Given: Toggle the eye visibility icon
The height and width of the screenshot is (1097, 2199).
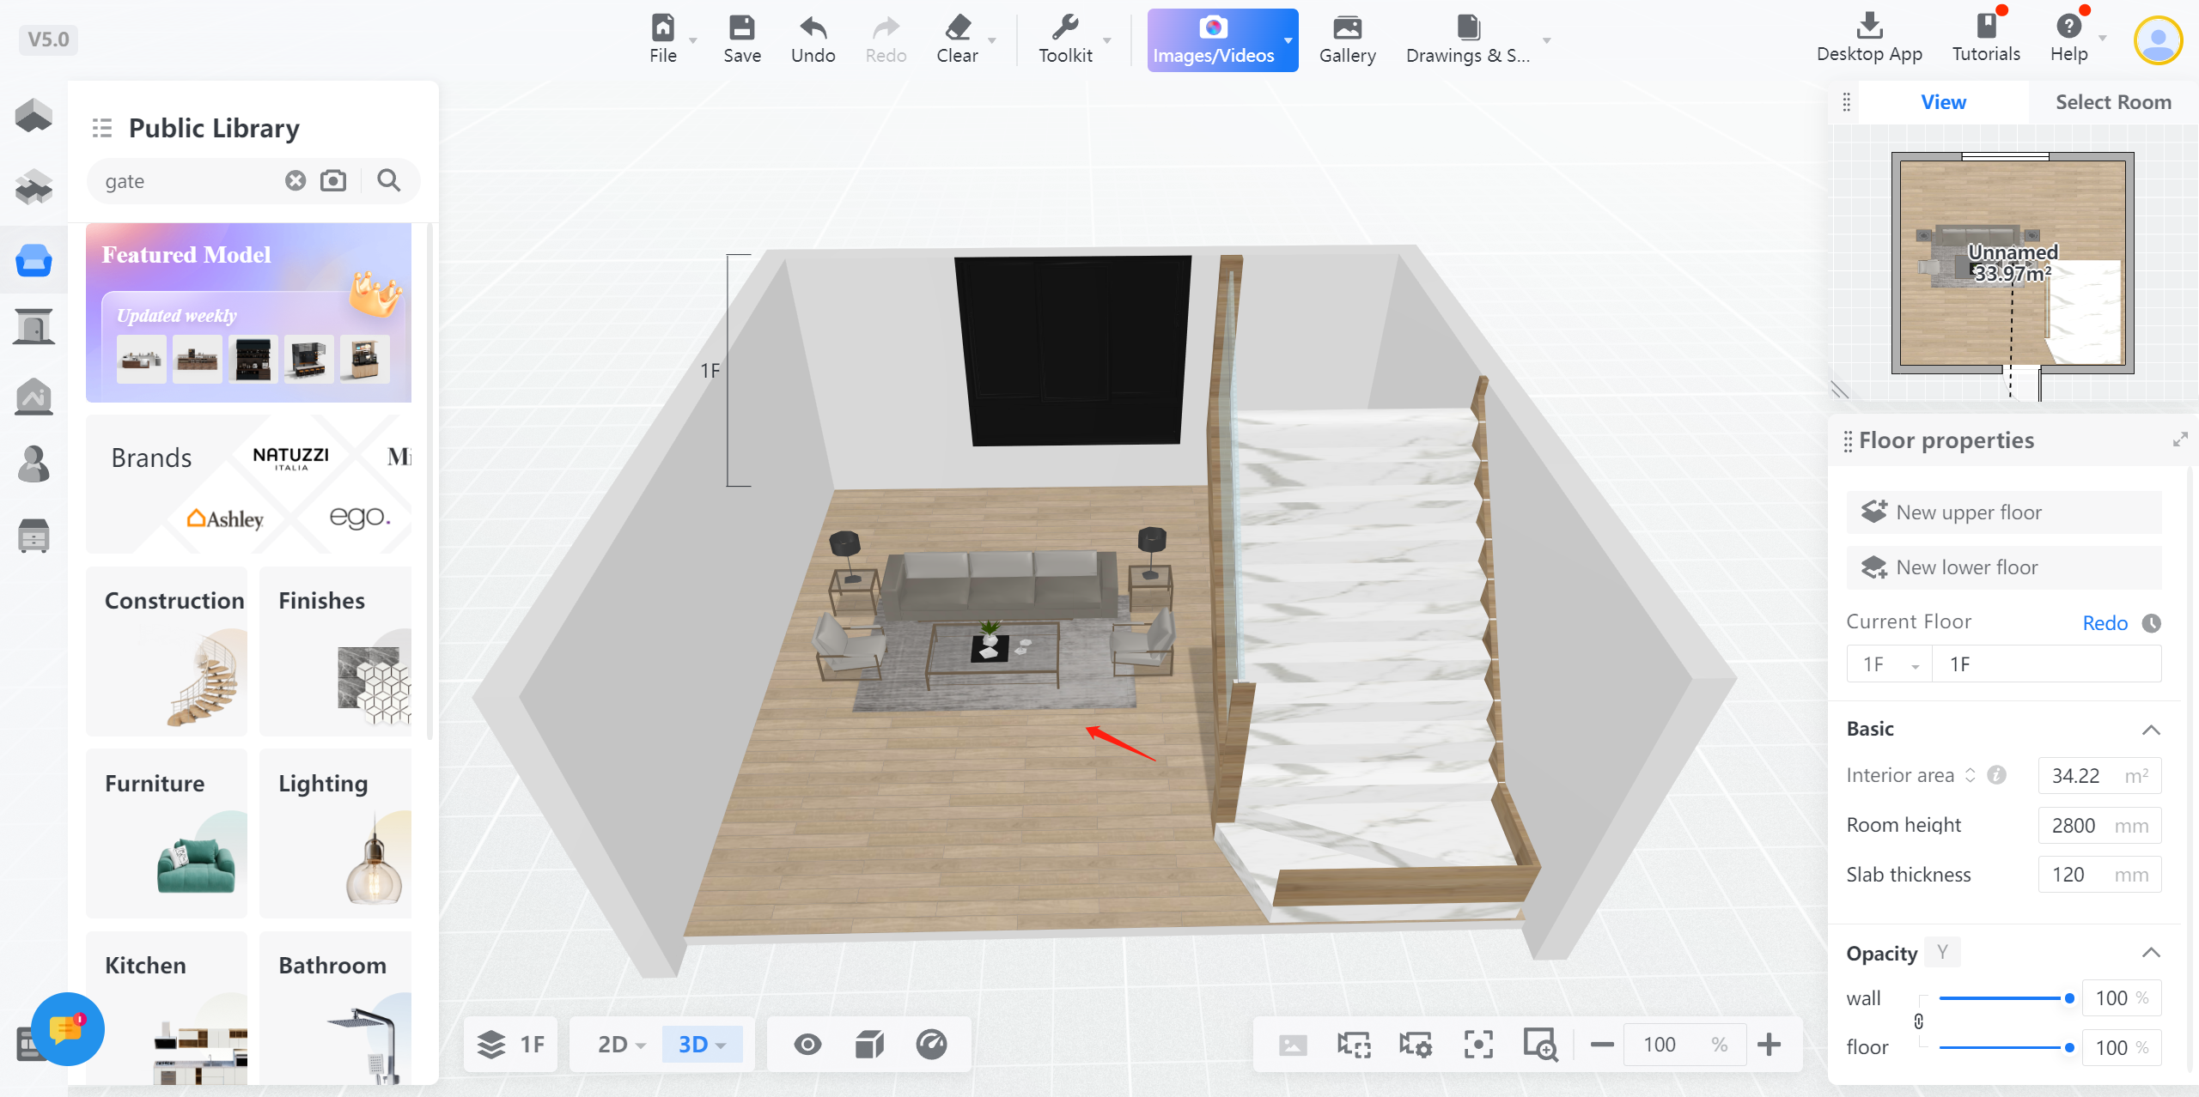Looking at the screenshot, I should 807,1044.
